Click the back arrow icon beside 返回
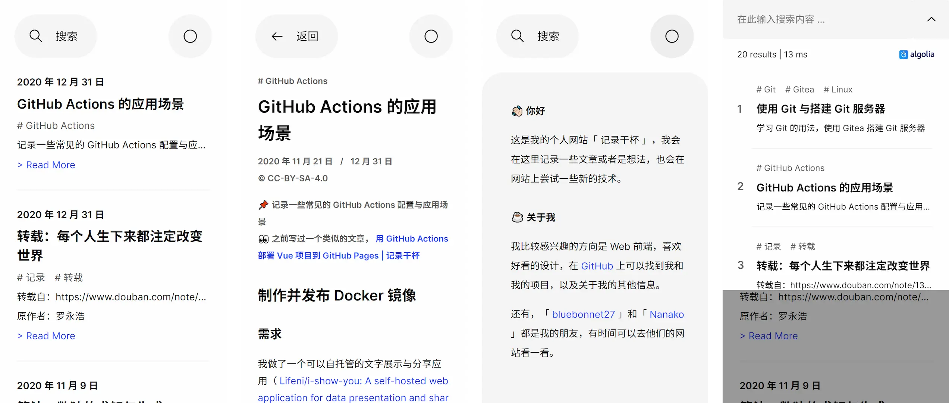 [x=277, y=36]
